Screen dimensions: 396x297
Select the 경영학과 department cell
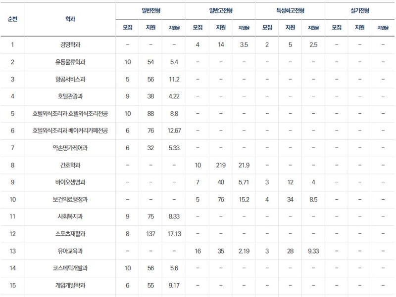70,45
